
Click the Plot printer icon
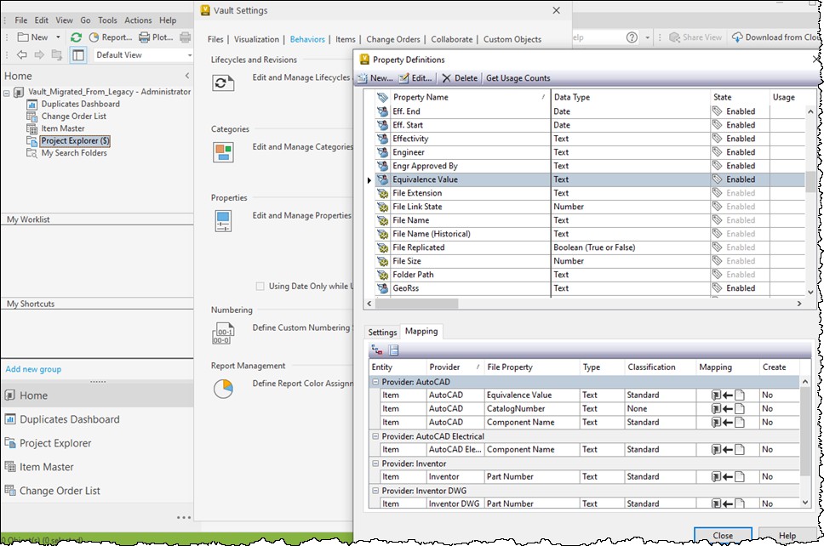click(x=144, y=37)
